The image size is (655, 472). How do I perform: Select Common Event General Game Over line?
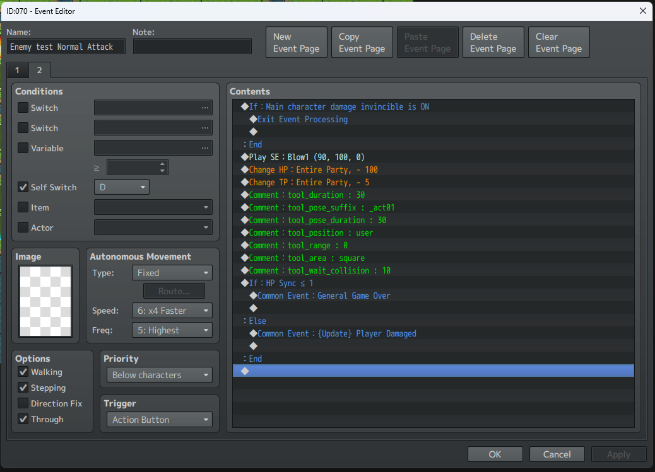[x=433, y=296]
